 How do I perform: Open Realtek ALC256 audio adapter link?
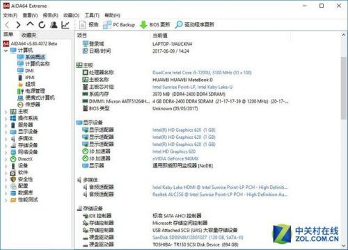pyautogui.click(x=220, y=194)
